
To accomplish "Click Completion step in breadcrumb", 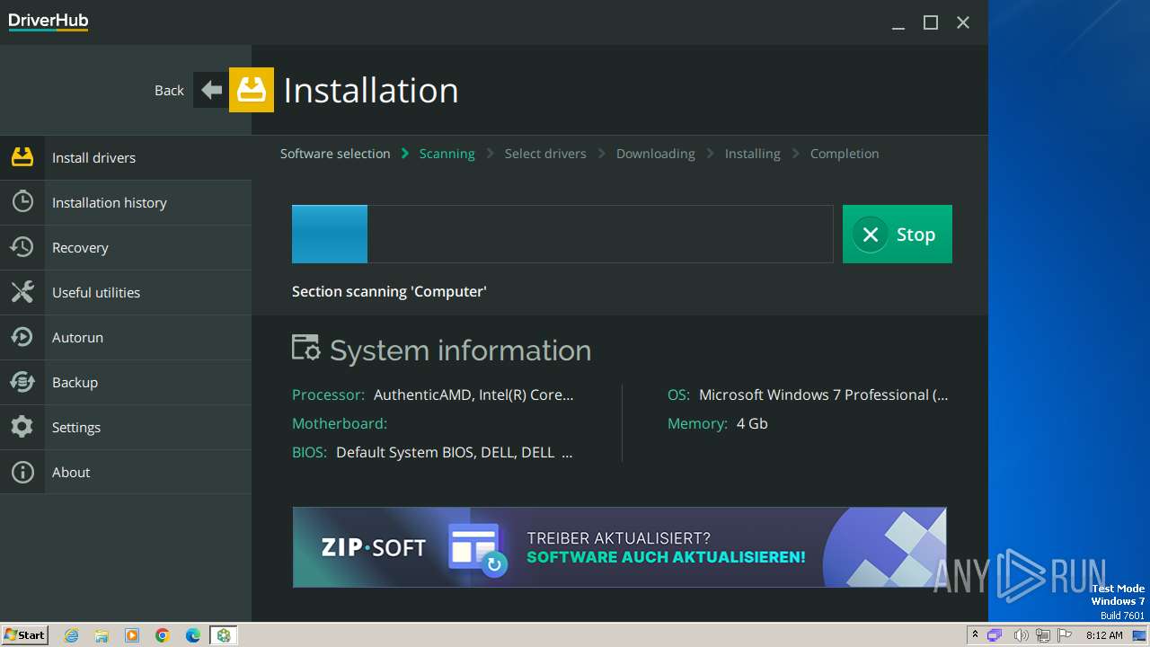I will [x=845, y=154].
